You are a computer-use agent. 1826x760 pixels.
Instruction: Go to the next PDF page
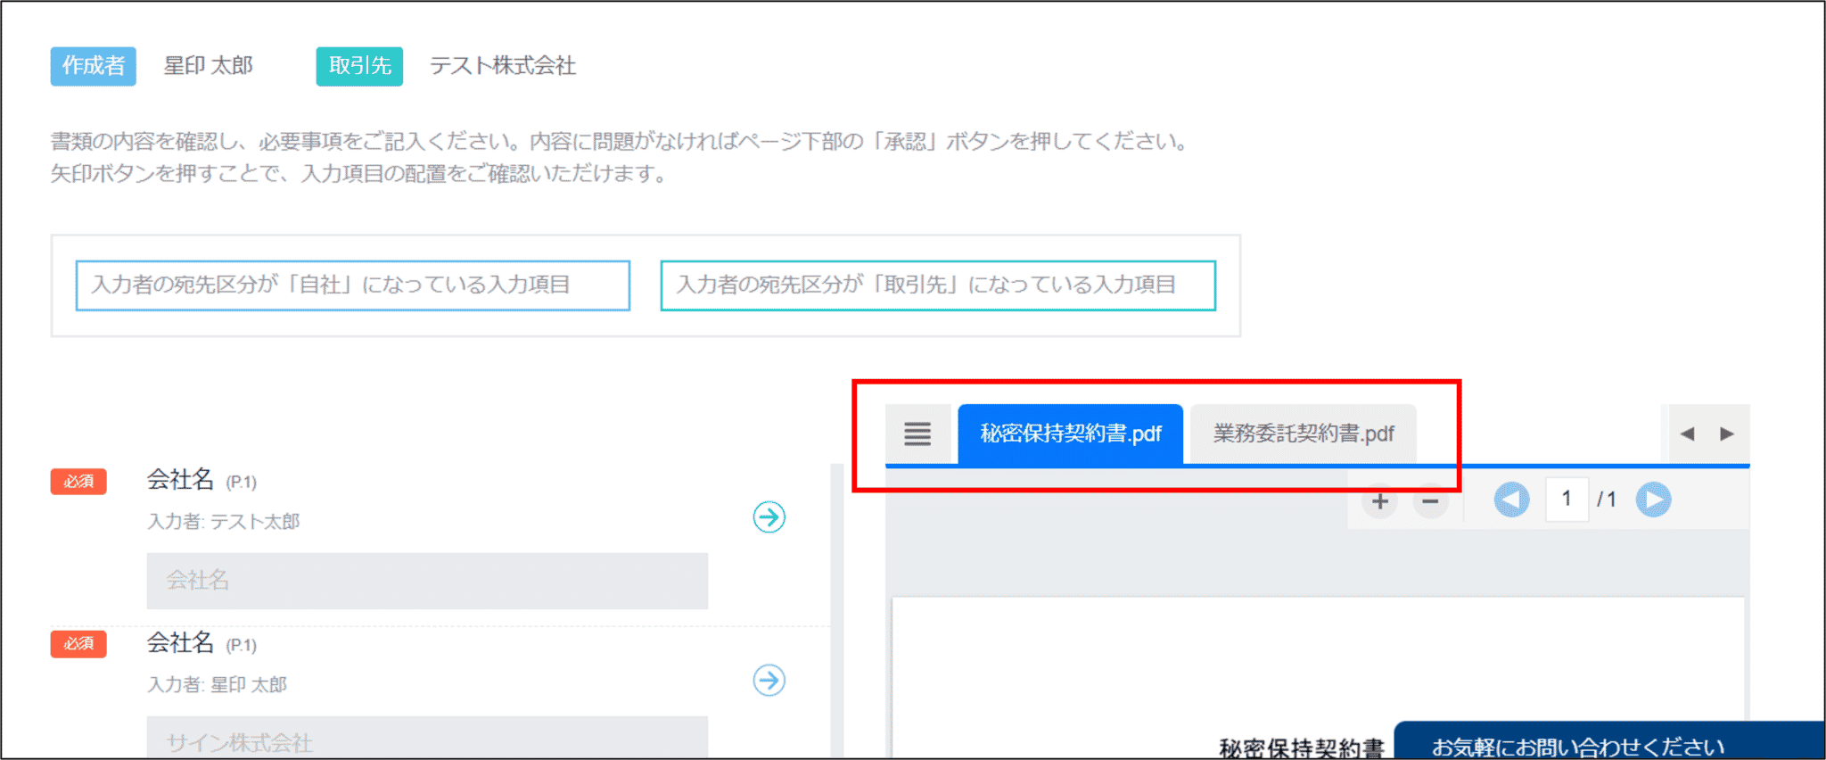point(1653,500)
